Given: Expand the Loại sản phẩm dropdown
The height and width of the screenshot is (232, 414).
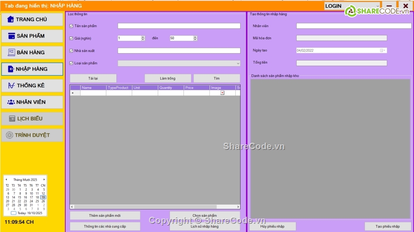Looking at the screenshot, I should pos(238,64).
